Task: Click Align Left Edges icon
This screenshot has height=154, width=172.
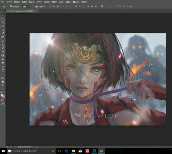Action: click(62, 7)
